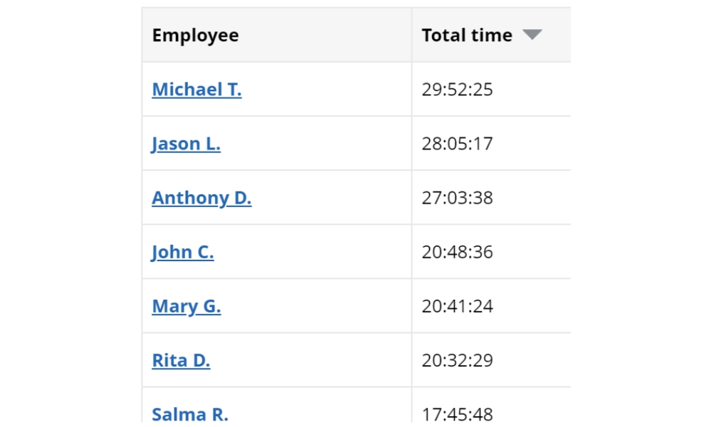Image resolution: width=726 pixels, height=427 pixels.
Task: Click the 28:05:17 time entry
Action: click(458, 143)
